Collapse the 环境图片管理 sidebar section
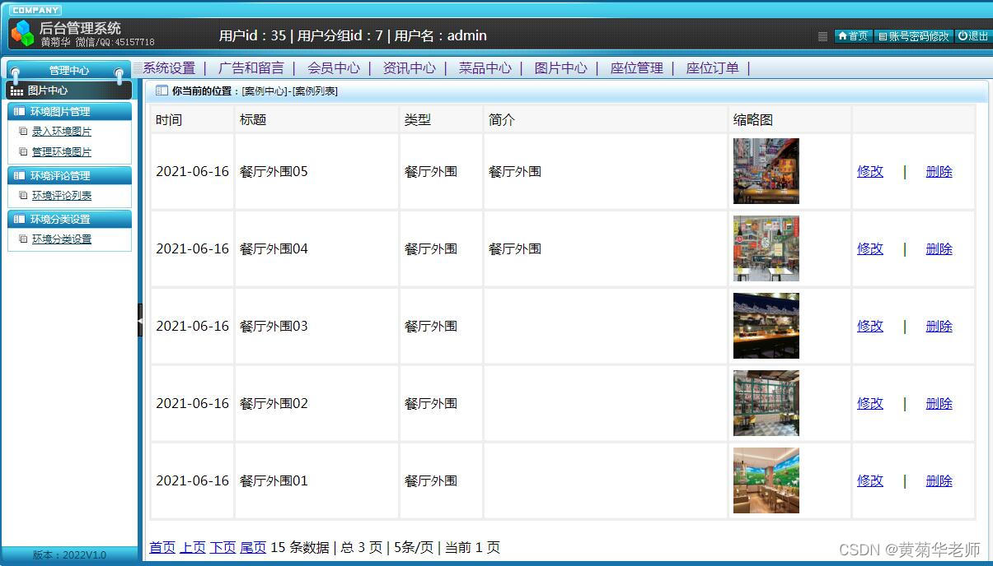Screen dimensions: 993x566 69,112
